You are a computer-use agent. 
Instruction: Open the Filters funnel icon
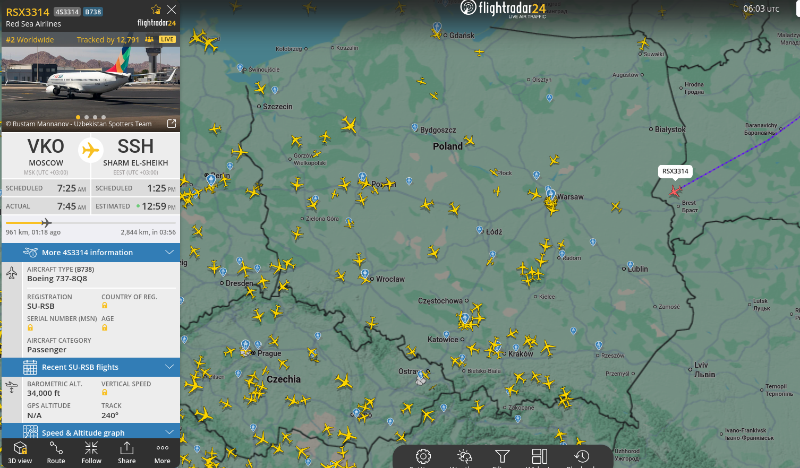click(x=502, y=456)
